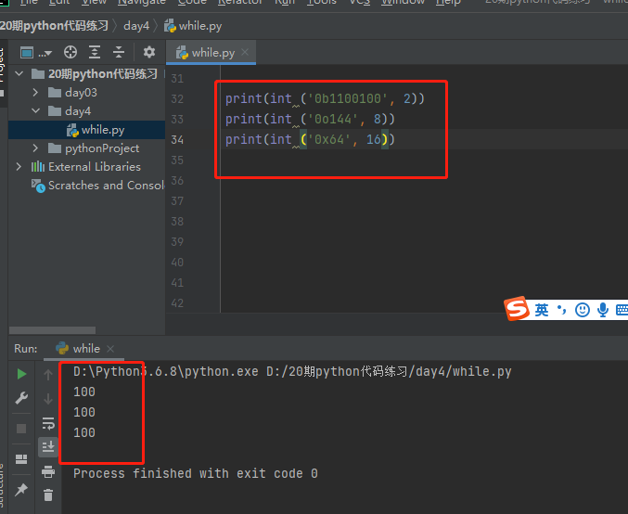Click line number 34 in the gutter
Viewport: 628px width, 514px height.
tap(177, 139)
